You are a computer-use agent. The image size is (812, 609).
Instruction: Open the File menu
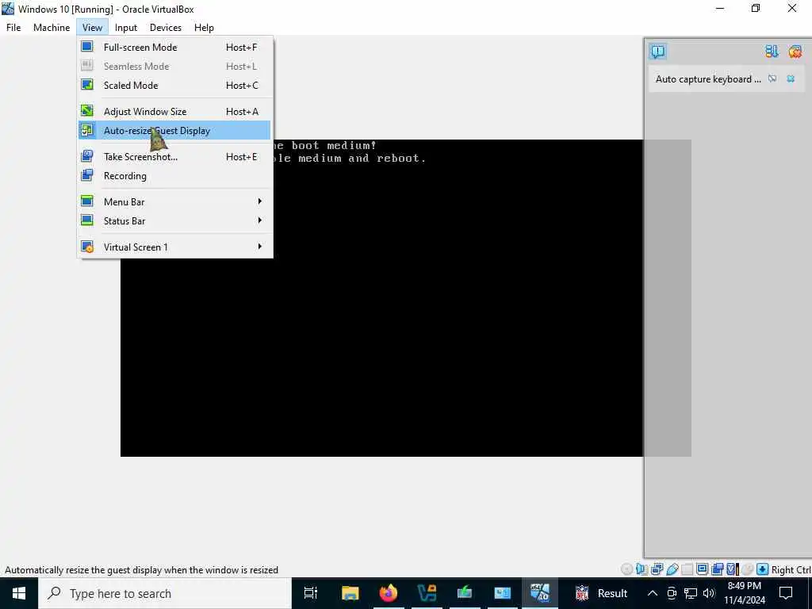pos(13,28)
